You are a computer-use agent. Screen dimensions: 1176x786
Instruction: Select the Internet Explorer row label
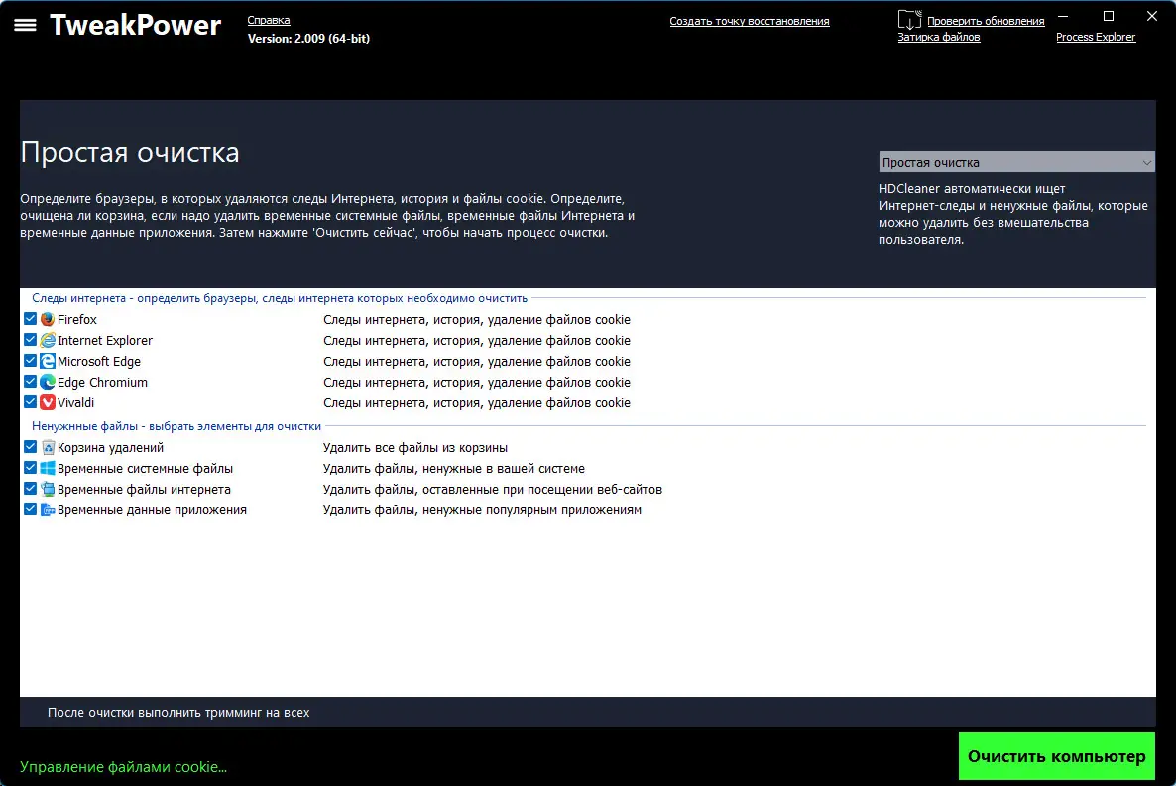click(x=105, y=341)
